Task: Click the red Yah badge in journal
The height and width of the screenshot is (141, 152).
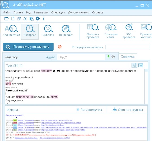Action: (x=15, y=123)
